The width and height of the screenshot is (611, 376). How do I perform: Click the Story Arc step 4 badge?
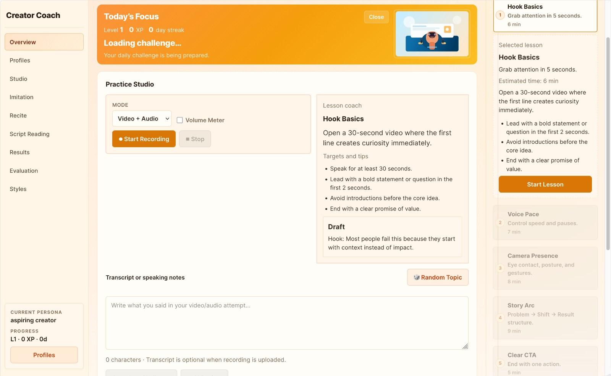pyautogui.click(x=500, y=318)
